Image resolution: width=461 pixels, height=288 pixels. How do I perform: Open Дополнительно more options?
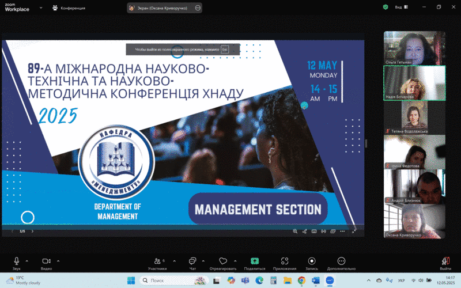(x=341, y=263)
